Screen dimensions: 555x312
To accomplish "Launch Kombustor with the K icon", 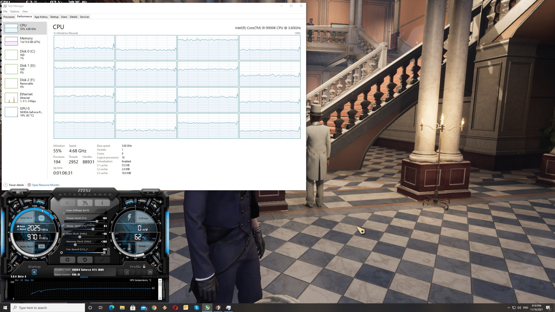I will [67, 203].
